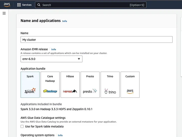This screenshot has height=137, width=182.
Task: Click the AWS logo home icon
Action: 7,5
